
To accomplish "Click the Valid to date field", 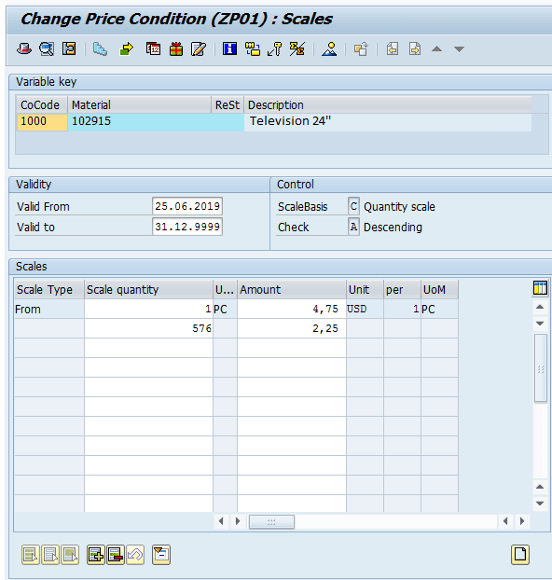I will click(x=187, y=227).
